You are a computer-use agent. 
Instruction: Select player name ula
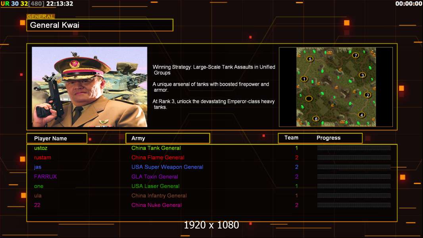[38, 196]
